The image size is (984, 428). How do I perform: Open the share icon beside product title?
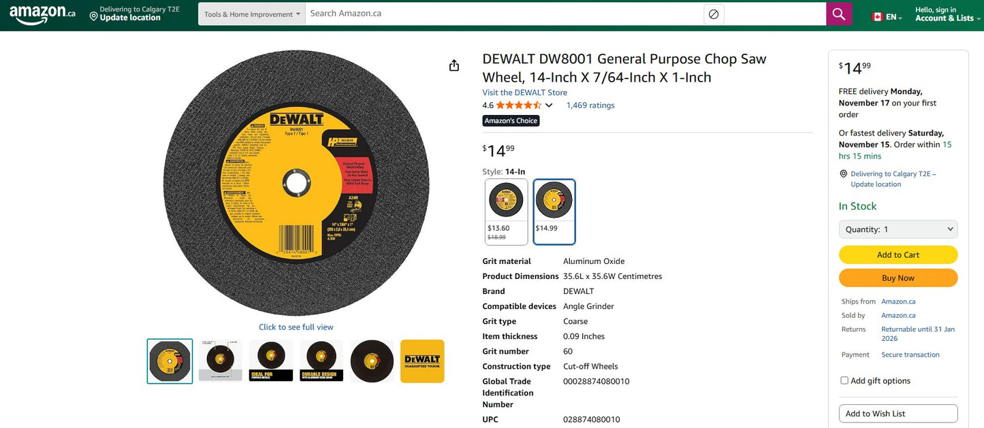pyautogui.click(x=454, y=65)
